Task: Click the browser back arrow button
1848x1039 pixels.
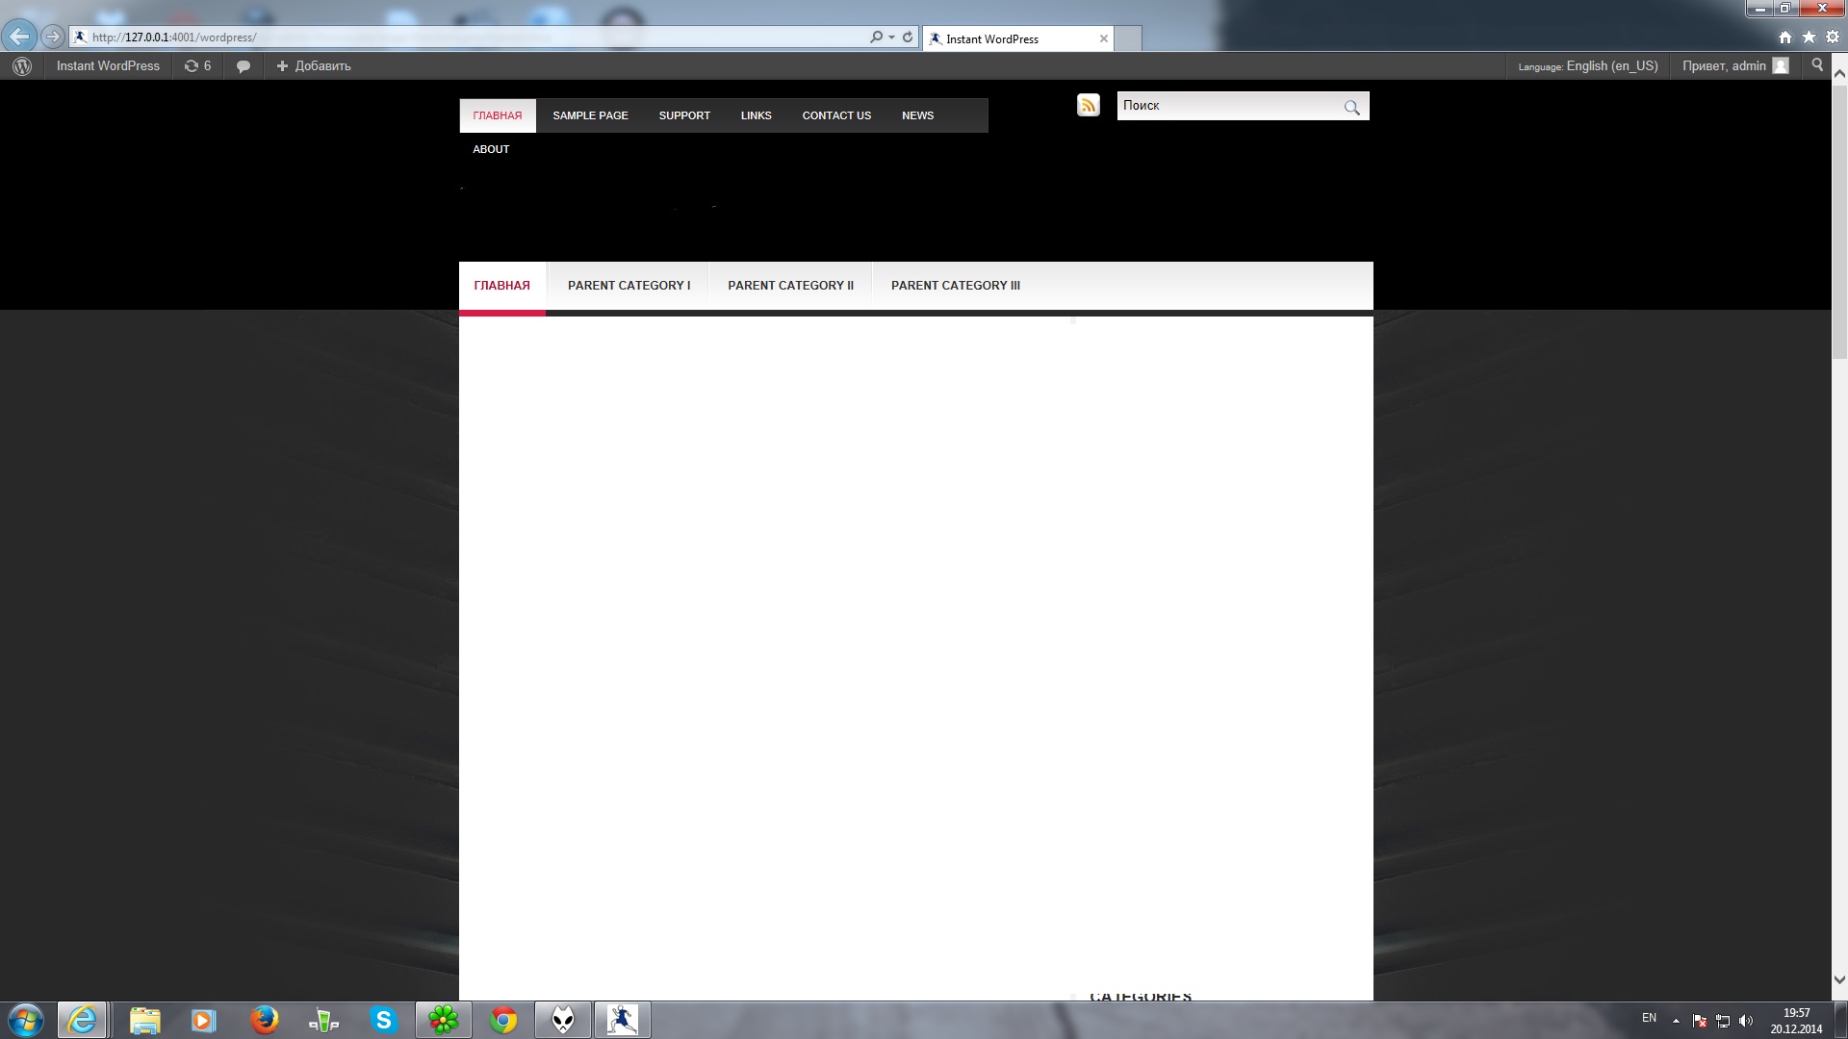Action: (x=19, y=37)
